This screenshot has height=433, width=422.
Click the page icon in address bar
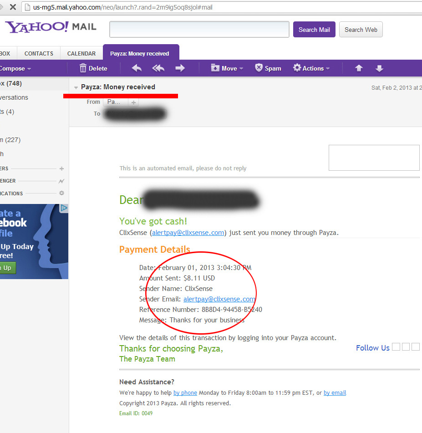pyautogui.click(x=27, y=7)
